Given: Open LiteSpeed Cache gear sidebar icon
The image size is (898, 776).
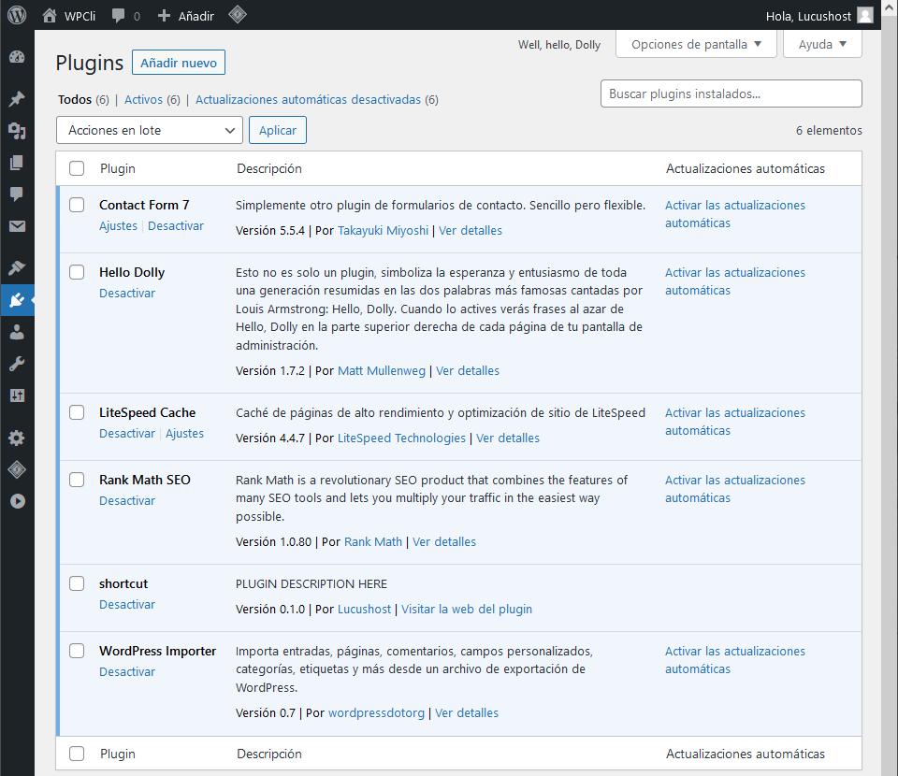Looking at the screenshot, I should pos(17,438).
